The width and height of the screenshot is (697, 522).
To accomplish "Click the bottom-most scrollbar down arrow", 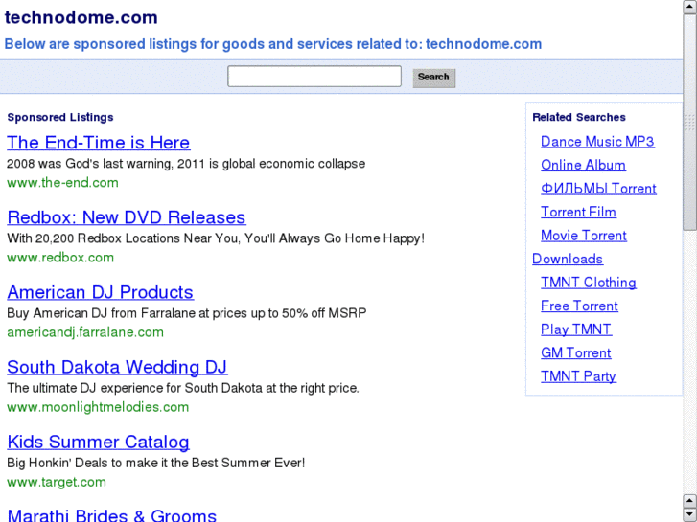I will pos(690,515).
